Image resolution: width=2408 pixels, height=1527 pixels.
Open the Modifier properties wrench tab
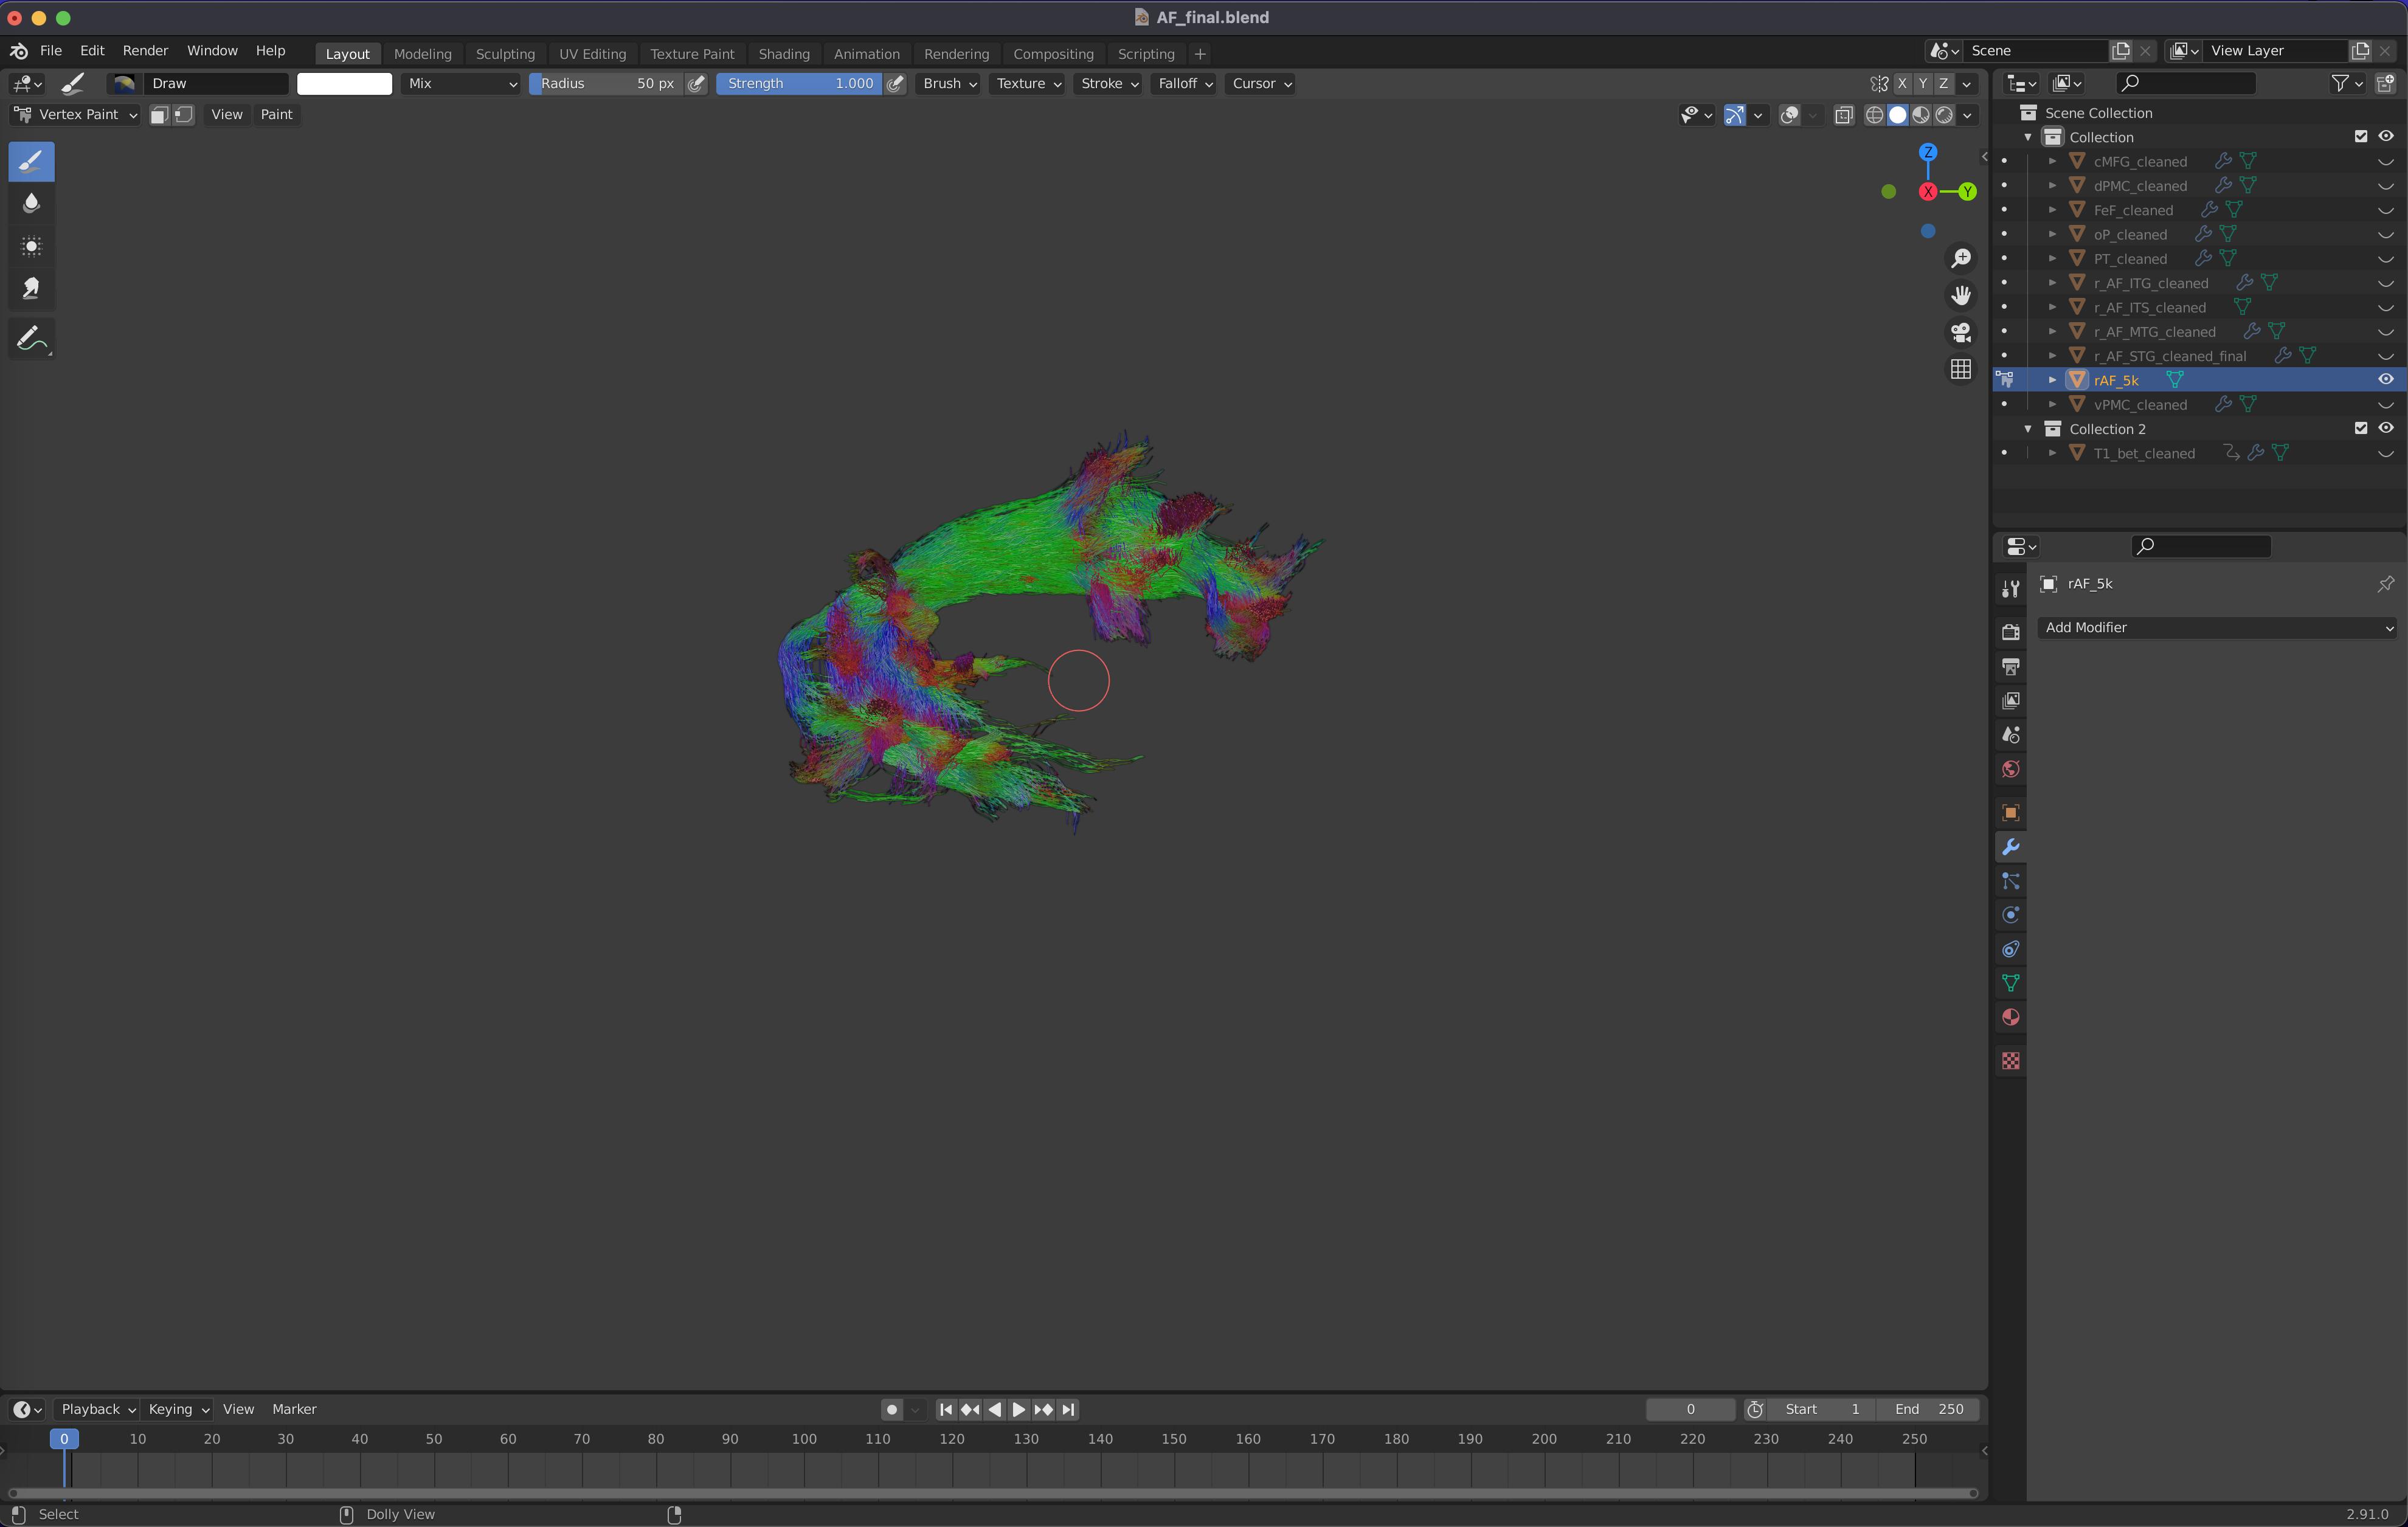click(x=2010, y=847)
